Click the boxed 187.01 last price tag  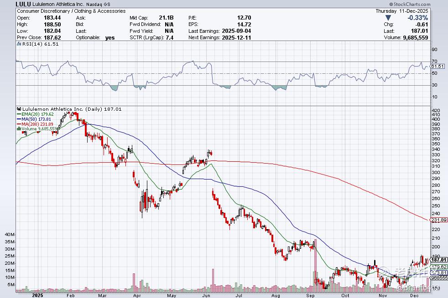(x=439, y=260)
